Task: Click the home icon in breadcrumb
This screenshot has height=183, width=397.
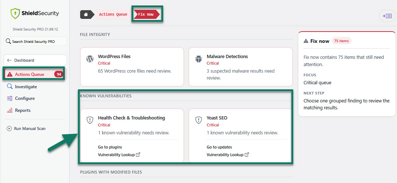Action: 86,15
